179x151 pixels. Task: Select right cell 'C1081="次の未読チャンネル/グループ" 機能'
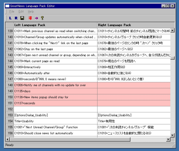point(134,127)
